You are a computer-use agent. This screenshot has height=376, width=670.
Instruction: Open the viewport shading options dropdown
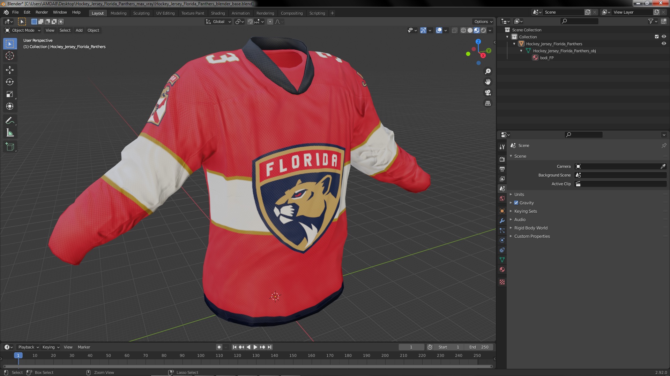click(490, 30)
